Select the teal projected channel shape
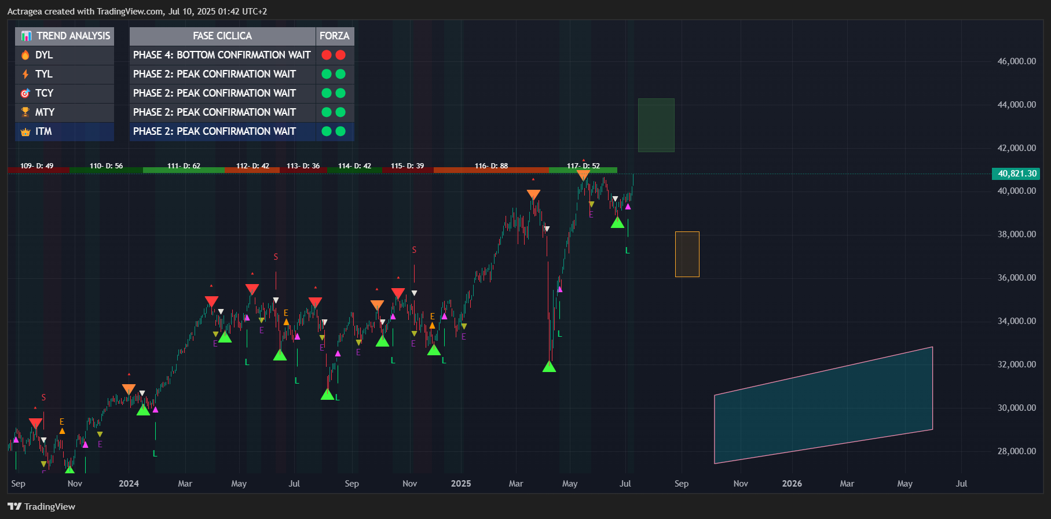Screen dimensions: 1051x519 point(823,405)
